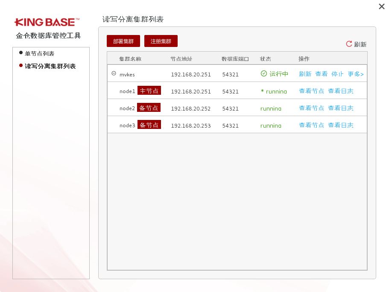The width and height of the screenshot is (389, 292).
Task: Stop the mvkes cluster via 停止
Action: point(337,74)
